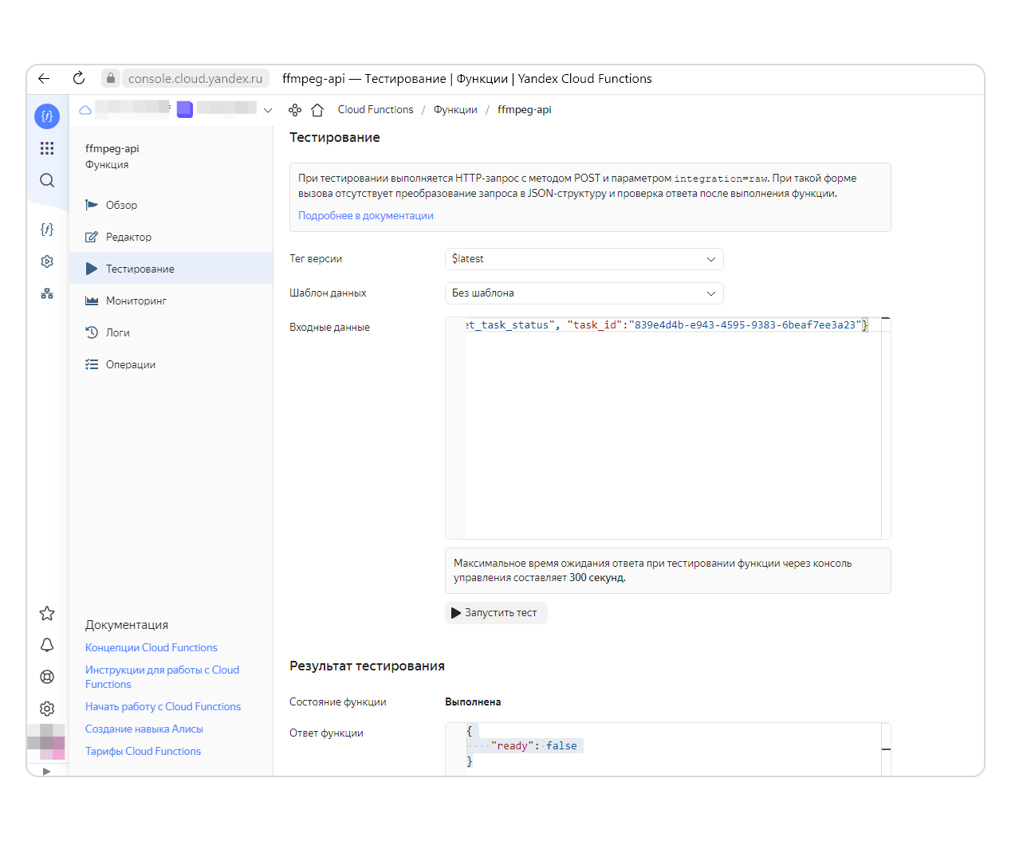The height and width of the screenshot is (841, 1011).
Task: Expand the cloud and folder selector chevron
Action: [268, 110]
